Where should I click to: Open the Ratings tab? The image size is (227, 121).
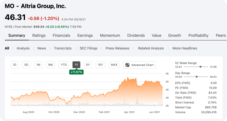[39, 36]
